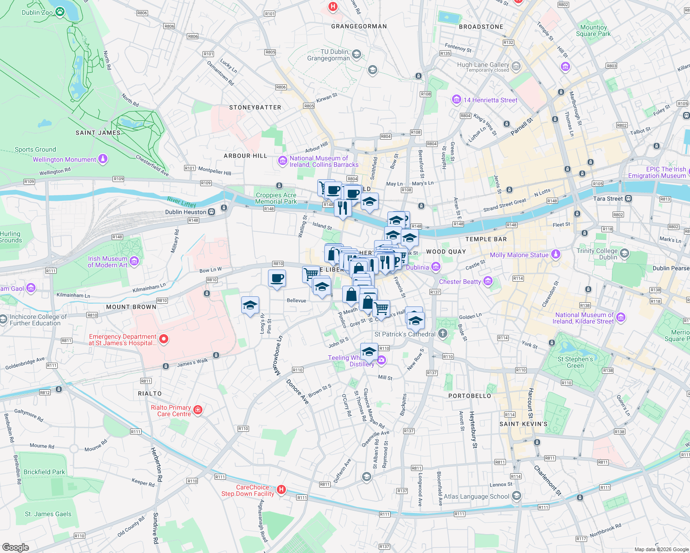Select the Chester Beatty text label
Screen dimensions: 690x553
pyautogui.click(x=460, y=282)
